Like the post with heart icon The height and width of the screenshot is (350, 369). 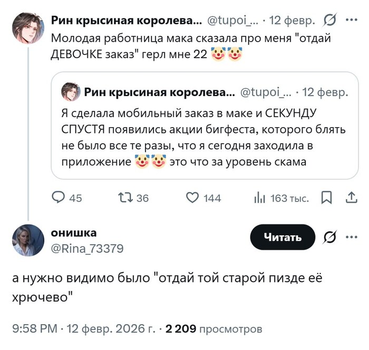[x=193, y=198]
